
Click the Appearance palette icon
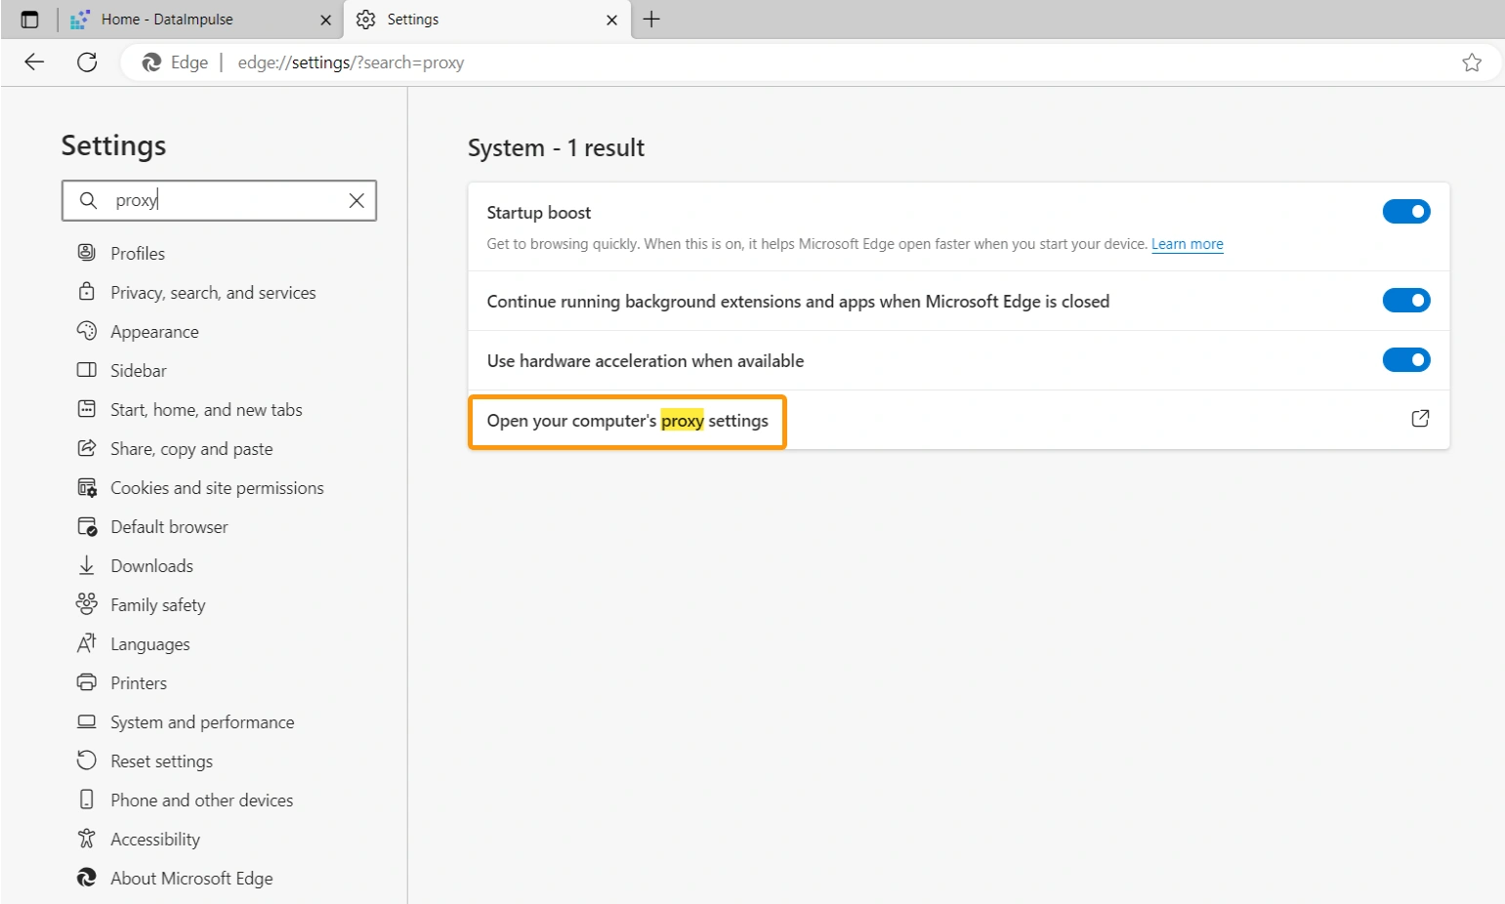[87, 331]
